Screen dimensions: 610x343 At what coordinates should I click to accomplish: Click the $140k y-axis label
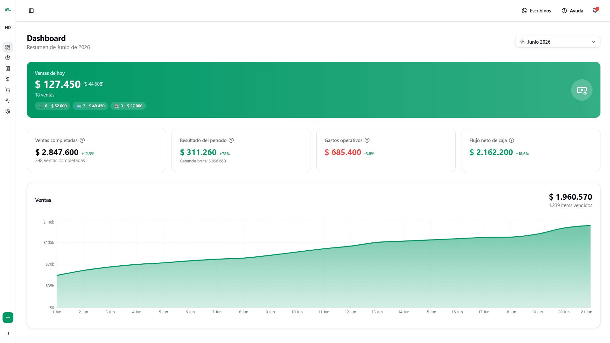coord(49,222)
